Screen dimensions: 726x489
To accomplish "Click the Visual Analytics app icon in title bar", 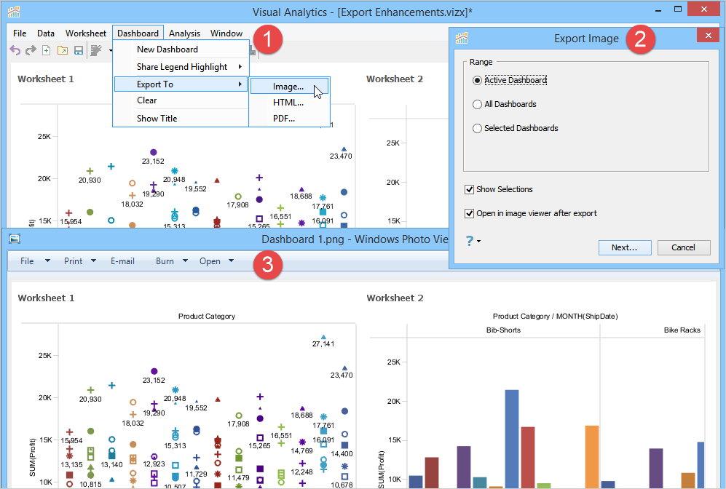I will [x=14, y=12].
